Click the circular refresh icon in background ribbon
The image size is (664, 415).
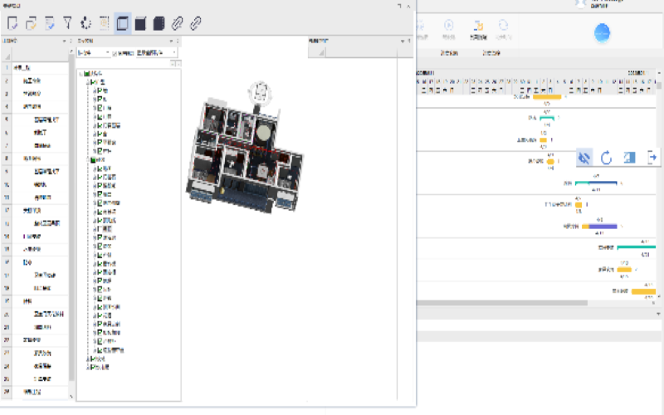(x=503, y=26)
